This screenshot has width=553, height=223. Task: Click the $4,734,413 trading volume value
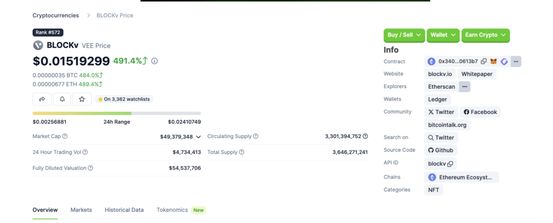coord(186,152)
